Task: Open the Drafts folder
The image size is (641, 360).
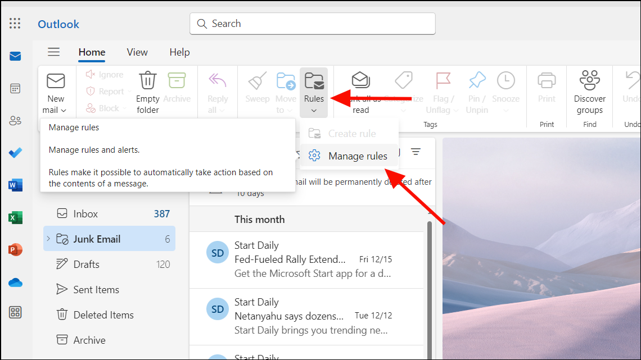Action: tap(109, 264)
